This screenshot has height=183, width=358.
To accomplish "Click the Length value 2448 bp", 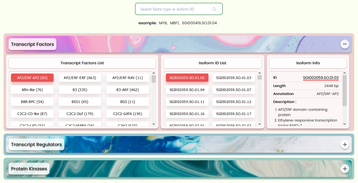I will [x=331, y=86].
